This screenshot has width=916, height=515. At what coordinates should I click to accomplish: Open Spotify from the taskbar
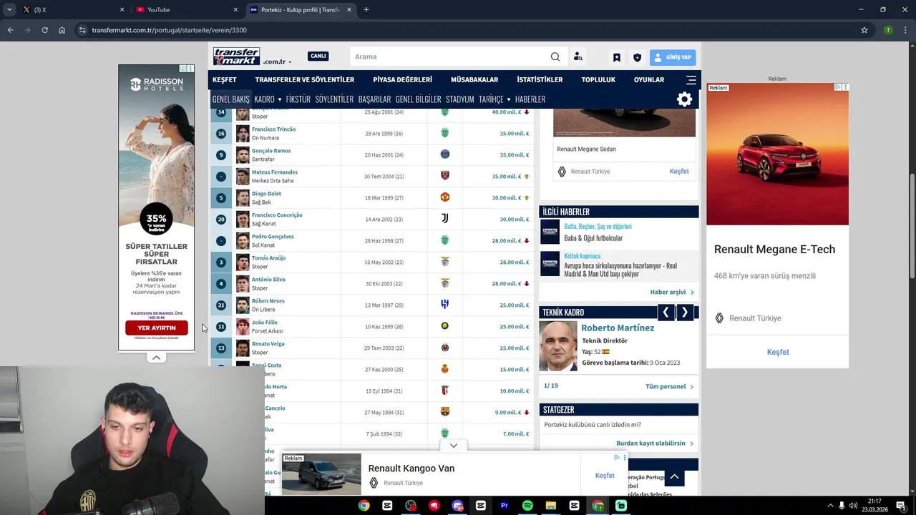tap(527, 506)
